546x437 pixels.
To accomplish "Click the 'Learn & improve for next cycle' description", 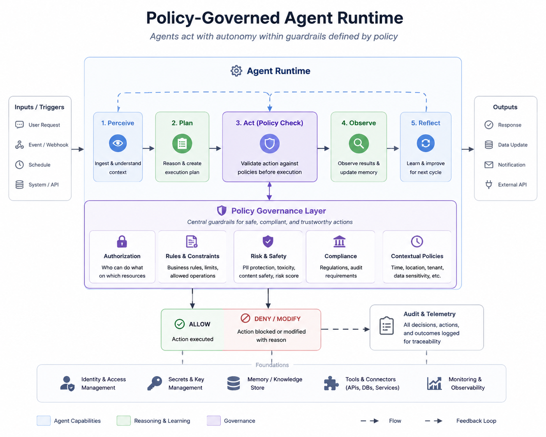I will click(x=426, y=168).
